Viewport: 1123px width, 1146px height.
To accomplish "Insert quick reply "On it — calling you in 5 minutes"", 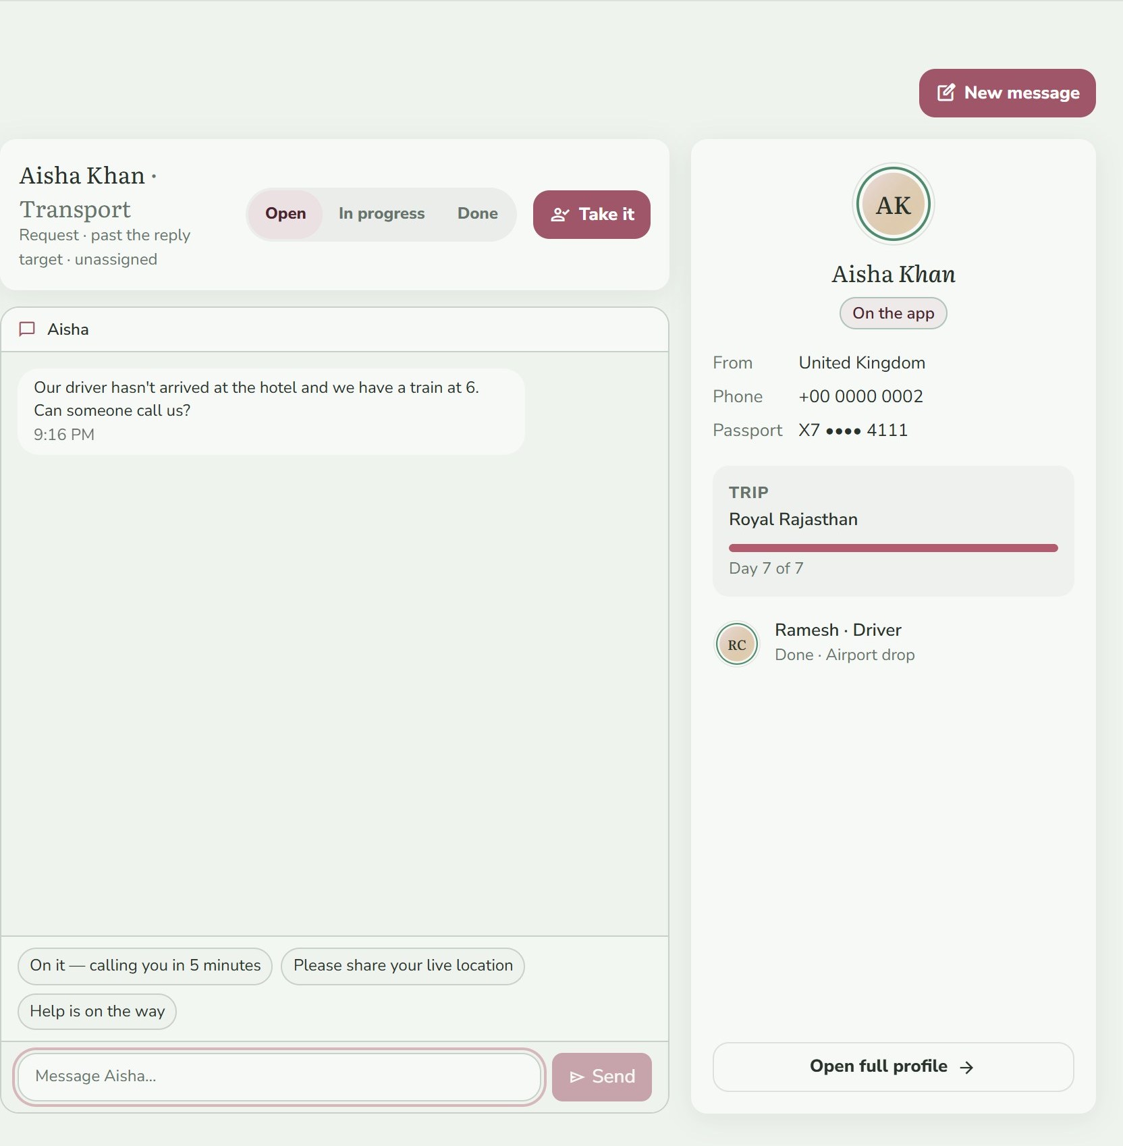I will pyautogui.click(x=145, y=966).
